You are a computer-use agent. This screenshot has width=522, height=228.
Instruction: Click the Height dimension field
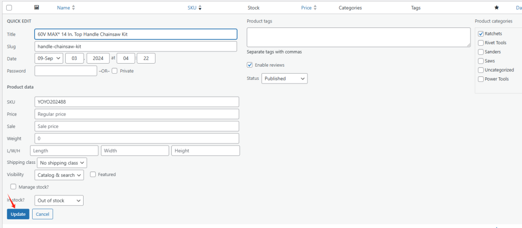pyautogui.click(x=206, y=151)
